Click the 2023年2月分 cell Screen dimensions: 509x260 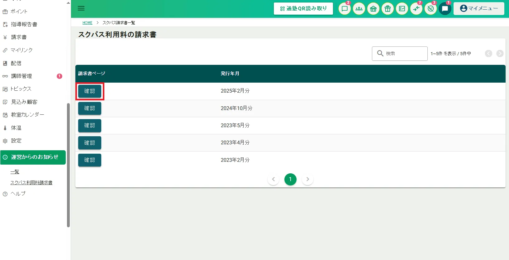235,160
